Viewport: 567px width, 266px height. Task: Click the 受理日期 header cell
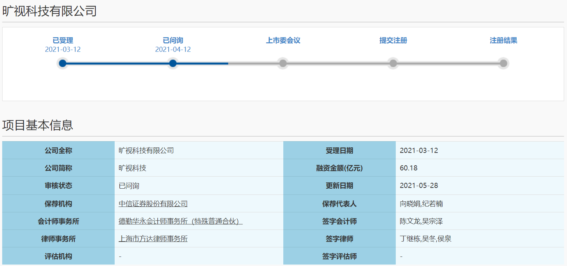point(340,150)
